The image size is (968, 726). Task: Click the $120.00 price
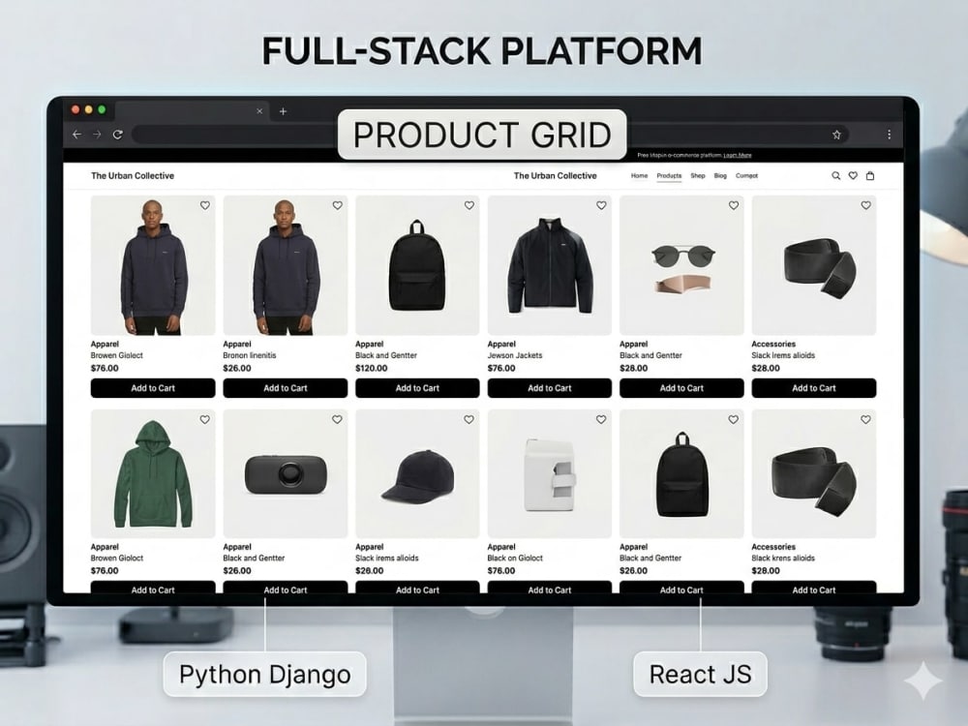pos(371,369)
